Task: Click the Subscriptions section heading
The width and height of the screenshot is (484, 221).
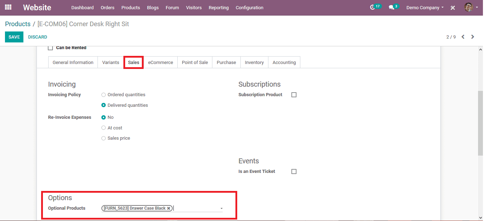Action: 260,84
